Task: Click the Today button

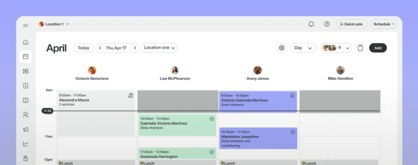Action: (x=83, y=48)
